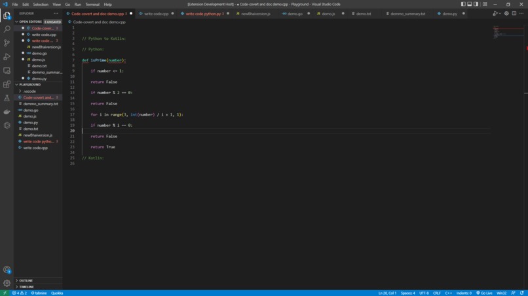
Task: Run or debug the current file
Action: point(495,14)
